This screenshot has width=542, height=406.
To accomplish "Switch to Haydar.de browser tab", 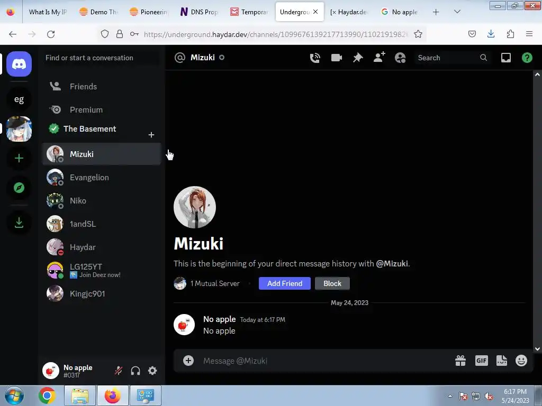I will point(349,12).
